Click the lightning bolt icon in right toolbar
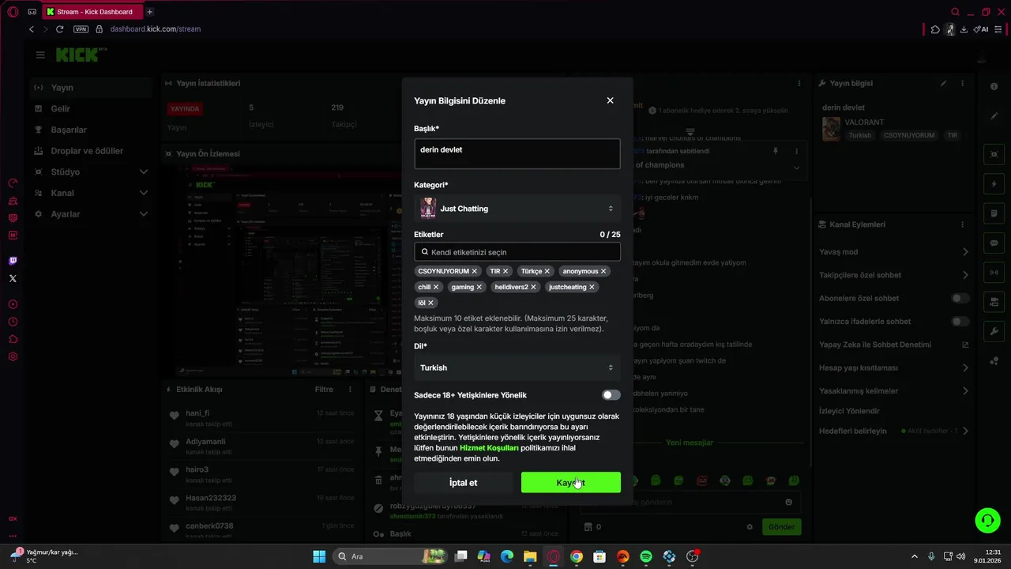The image size is (1011, 569). click(994, 184)
